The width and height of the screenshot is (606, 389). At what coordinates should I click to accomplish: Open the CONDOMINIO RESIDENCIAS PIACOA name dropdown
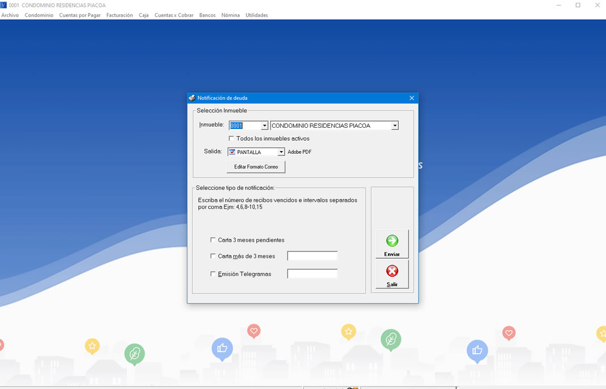coord(395,126)
